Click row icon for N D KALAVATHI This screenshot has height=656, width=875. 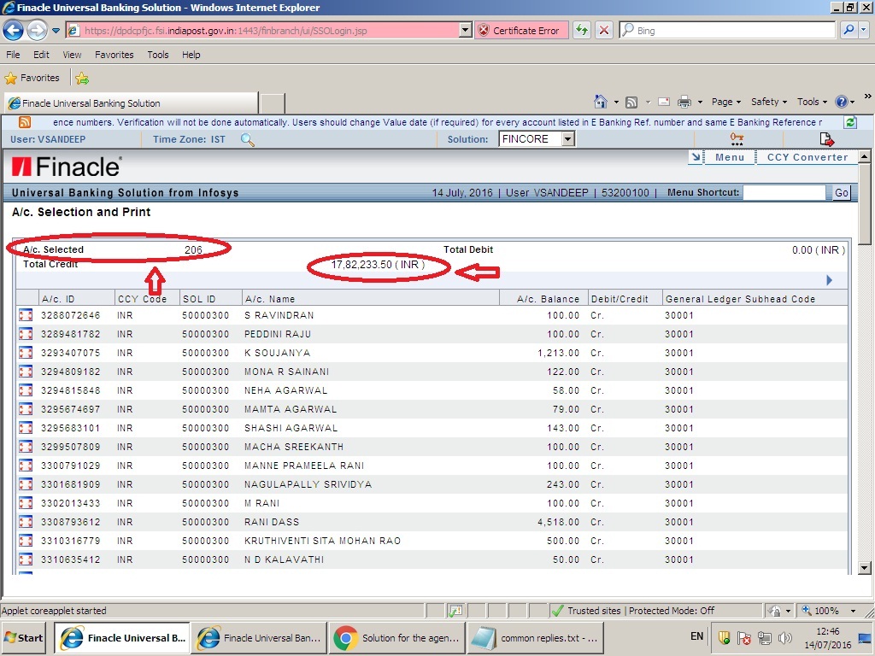pos(25,559)
